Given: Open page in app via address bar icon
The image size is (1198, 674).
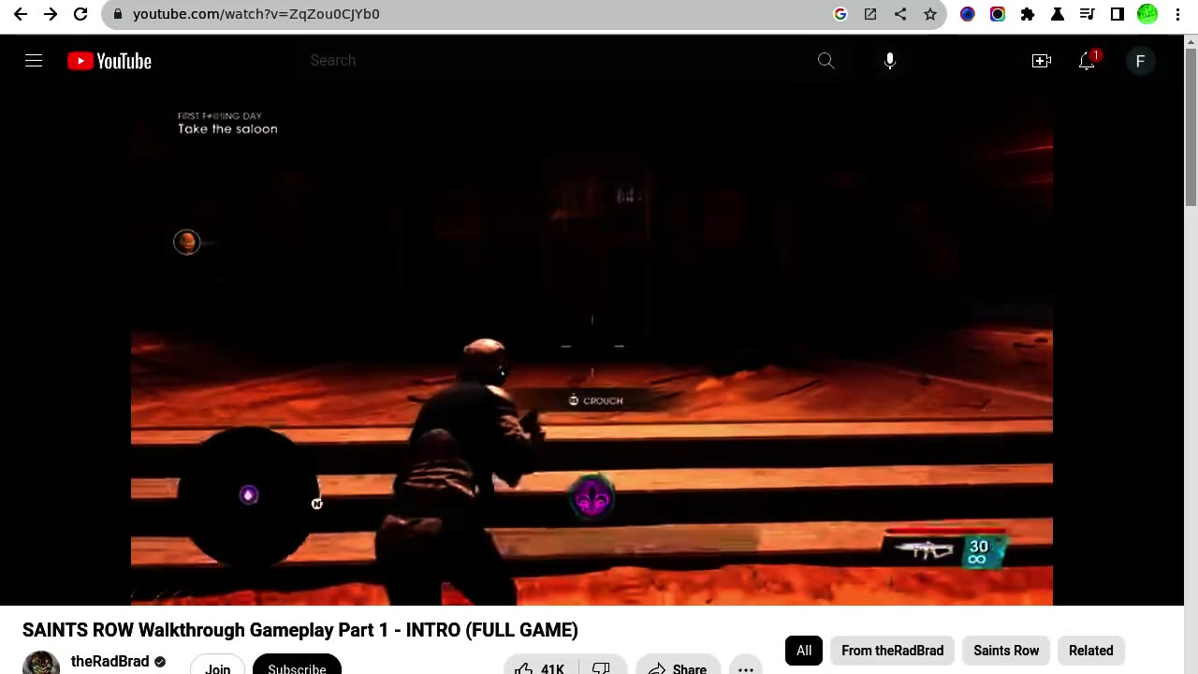Looking at the screenshot, I should (x=870, y=14).
